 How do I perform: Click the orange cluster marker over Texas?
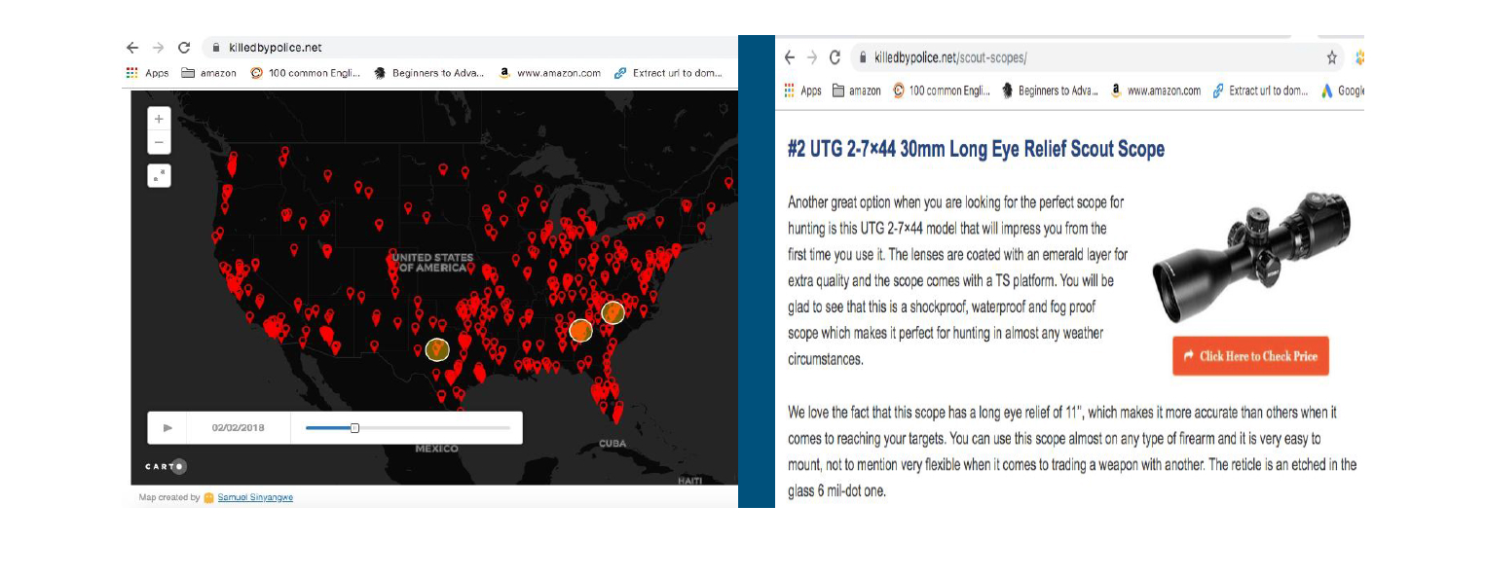tap(437, 349)
